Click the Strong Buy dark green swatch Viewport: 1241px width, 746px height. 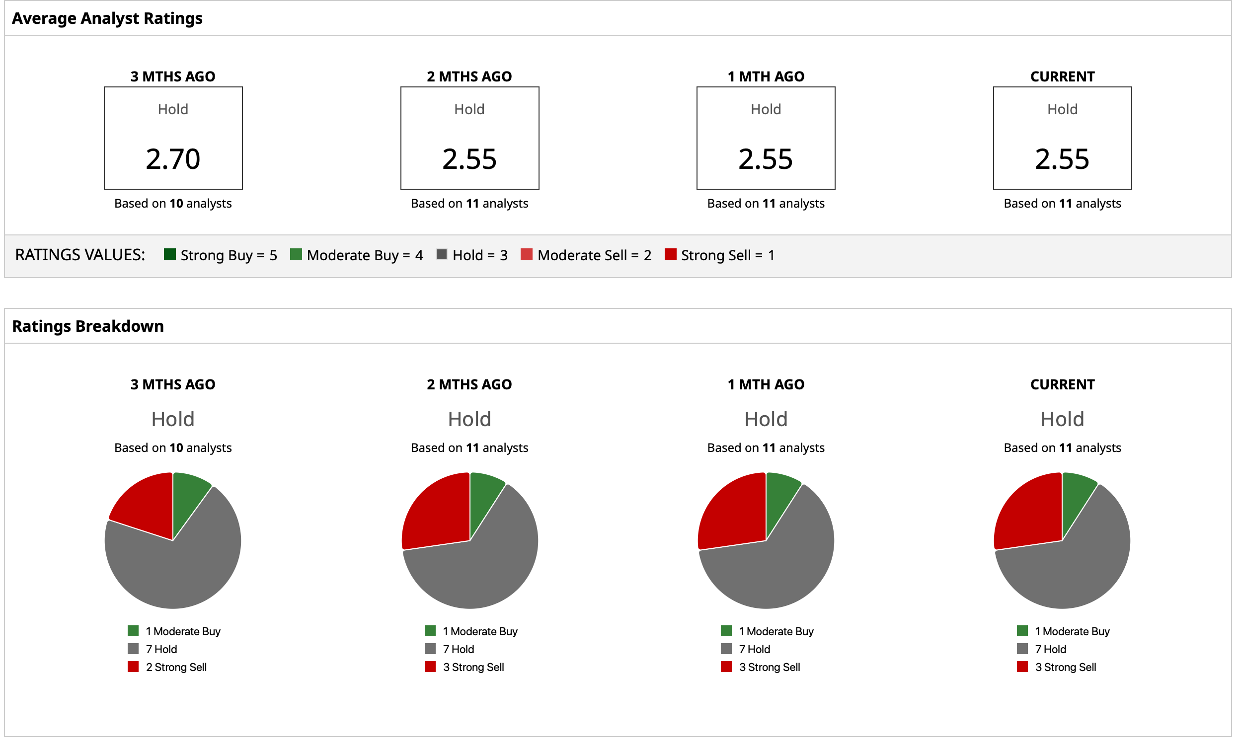[x=170, y=254]
